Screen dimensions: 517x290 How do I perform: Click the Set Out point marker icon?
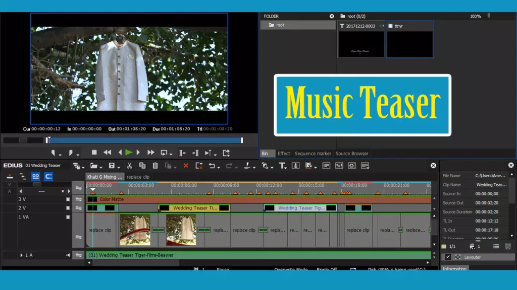point(71,153)
